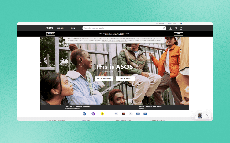Click the Visa payment icon
230x143 pixels.
pos(116,113)
